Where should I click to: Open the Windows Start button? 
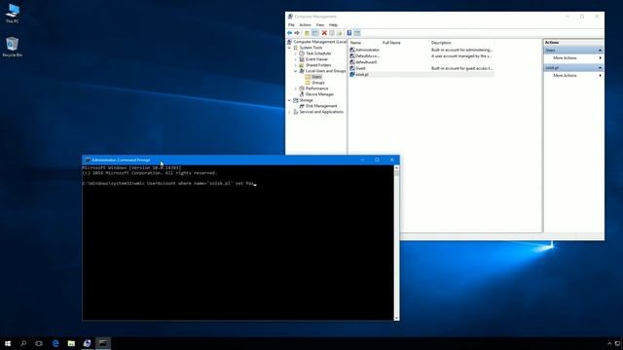tap(8, 343)
